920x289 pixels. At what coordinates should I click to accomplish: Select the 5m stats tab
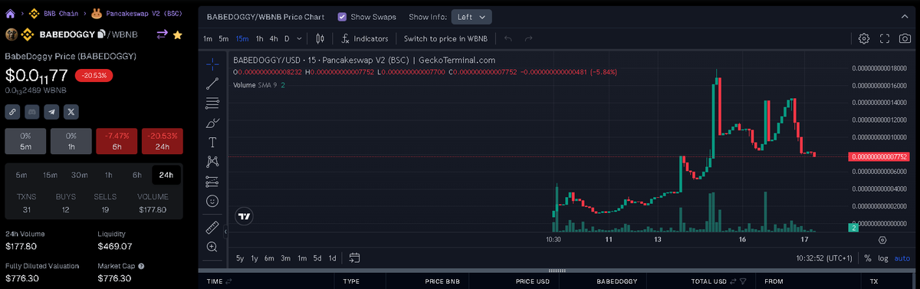[21, 175]
